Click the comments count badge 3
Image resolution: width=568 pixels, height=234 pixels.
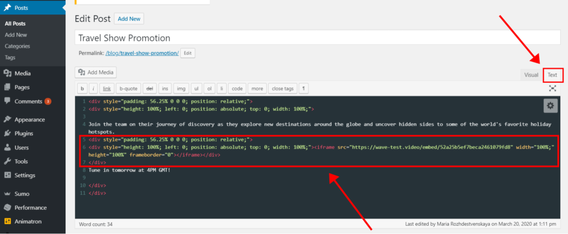click(48, 101)
